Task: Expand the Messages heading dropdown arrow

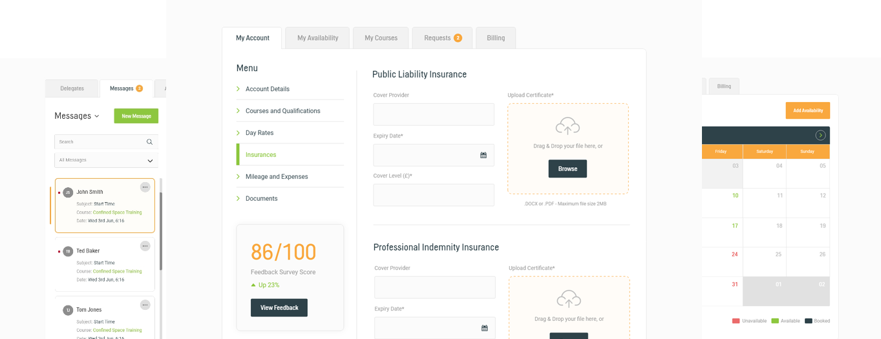Action: (x=97, y=116)
